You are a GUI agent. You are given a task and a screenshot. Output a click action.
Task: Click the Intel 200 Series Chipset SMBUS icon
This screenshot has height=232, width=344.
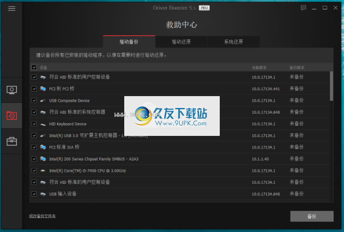point(43,159)
